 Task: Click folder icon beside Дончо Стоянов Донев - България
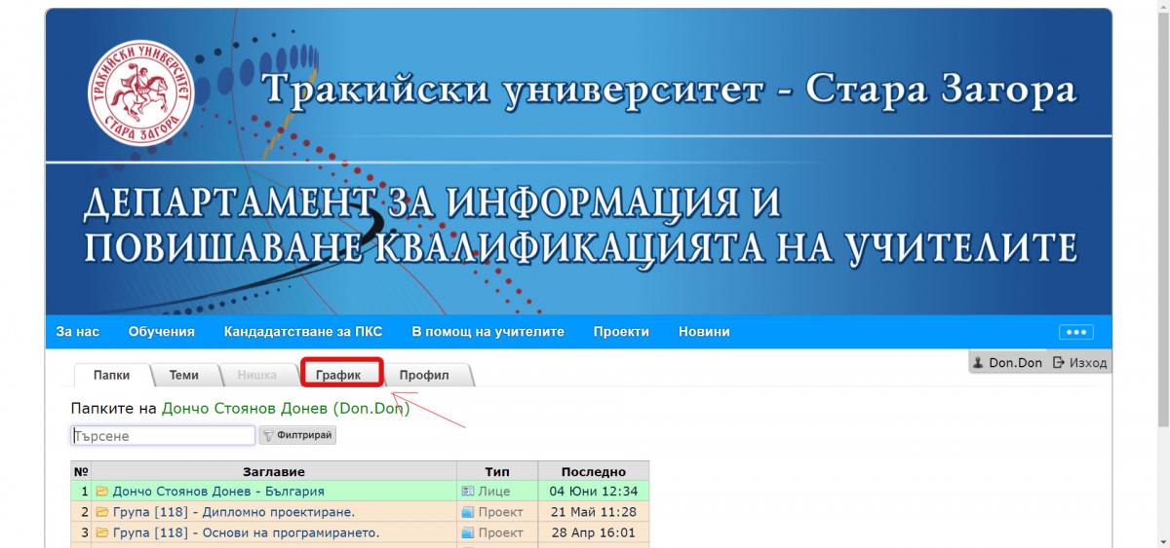101,492
